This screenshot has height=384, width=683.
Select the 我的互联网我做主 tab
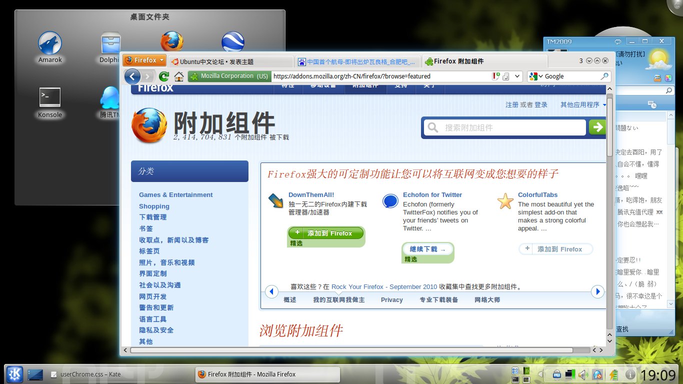click(339, 300)
